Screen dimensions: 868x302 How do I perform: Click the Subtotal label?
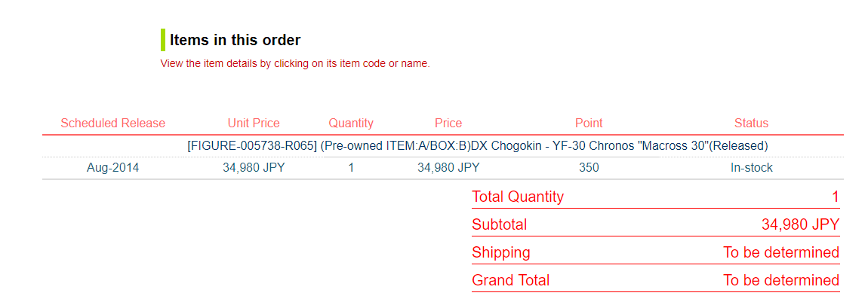[500, 224]
